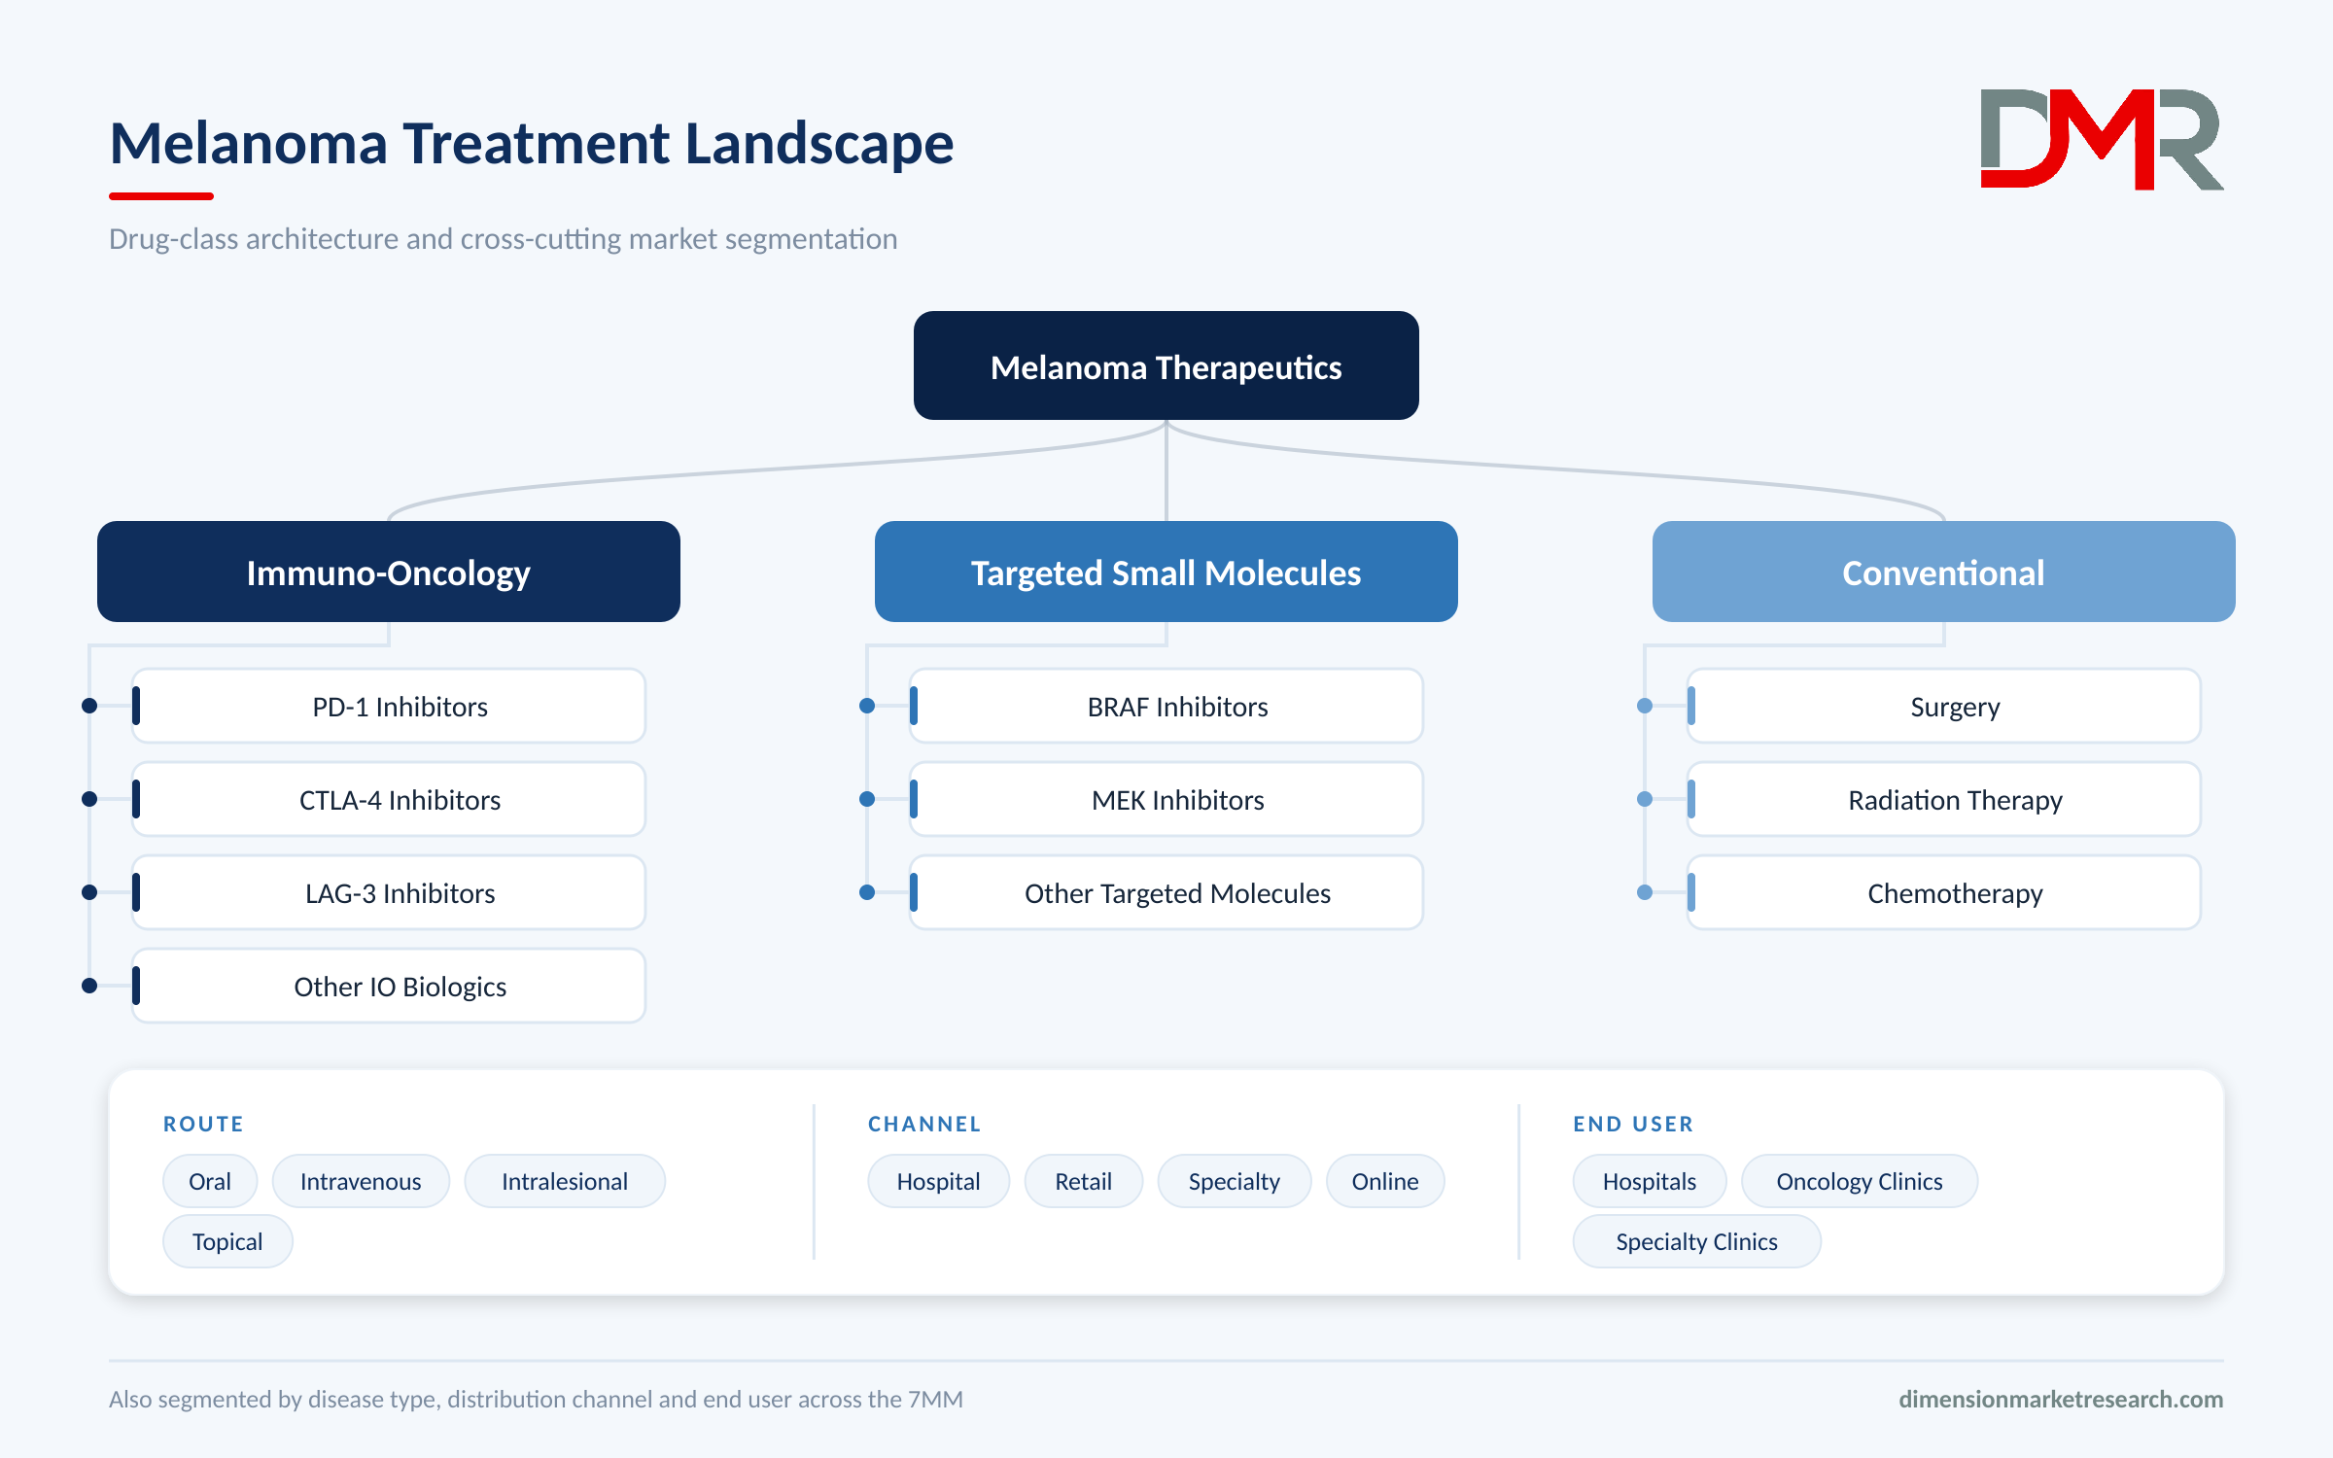The height and width of the screenshot is (1458, 2333).
Task: Click the bullet dot beside MEK Inhibitors
Action: click(867, 799)
